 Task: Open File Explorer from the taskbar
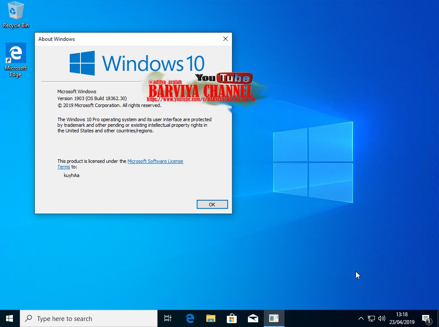point(210,318)
